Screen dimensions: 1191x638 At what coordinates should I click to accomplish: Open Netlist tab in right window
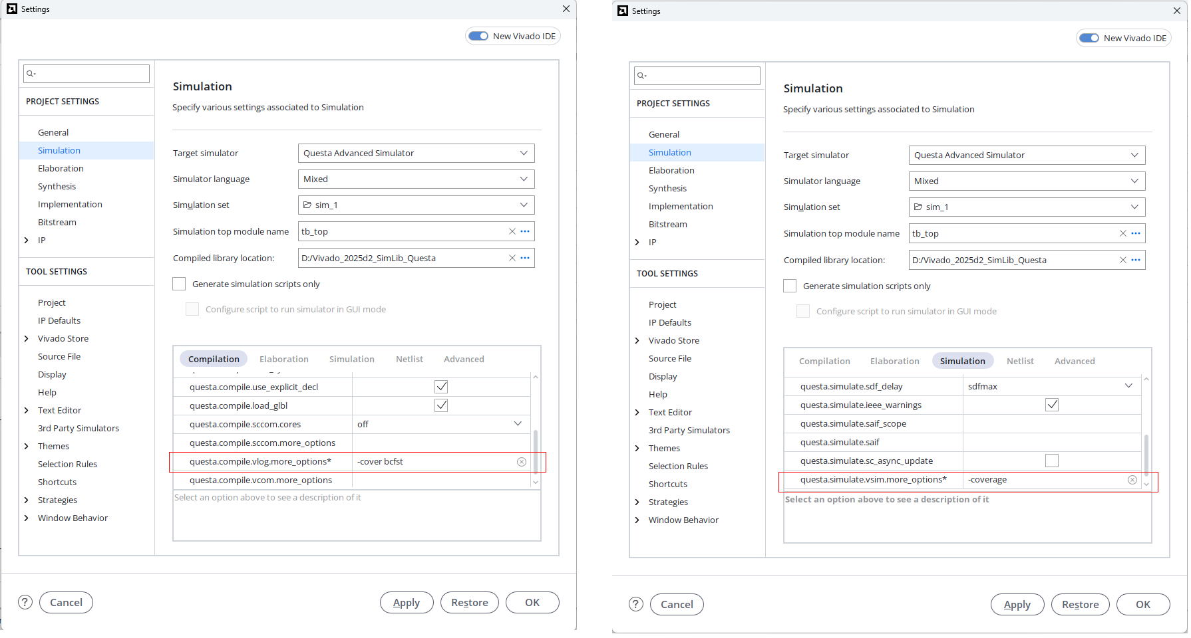tap(1020, 361)
